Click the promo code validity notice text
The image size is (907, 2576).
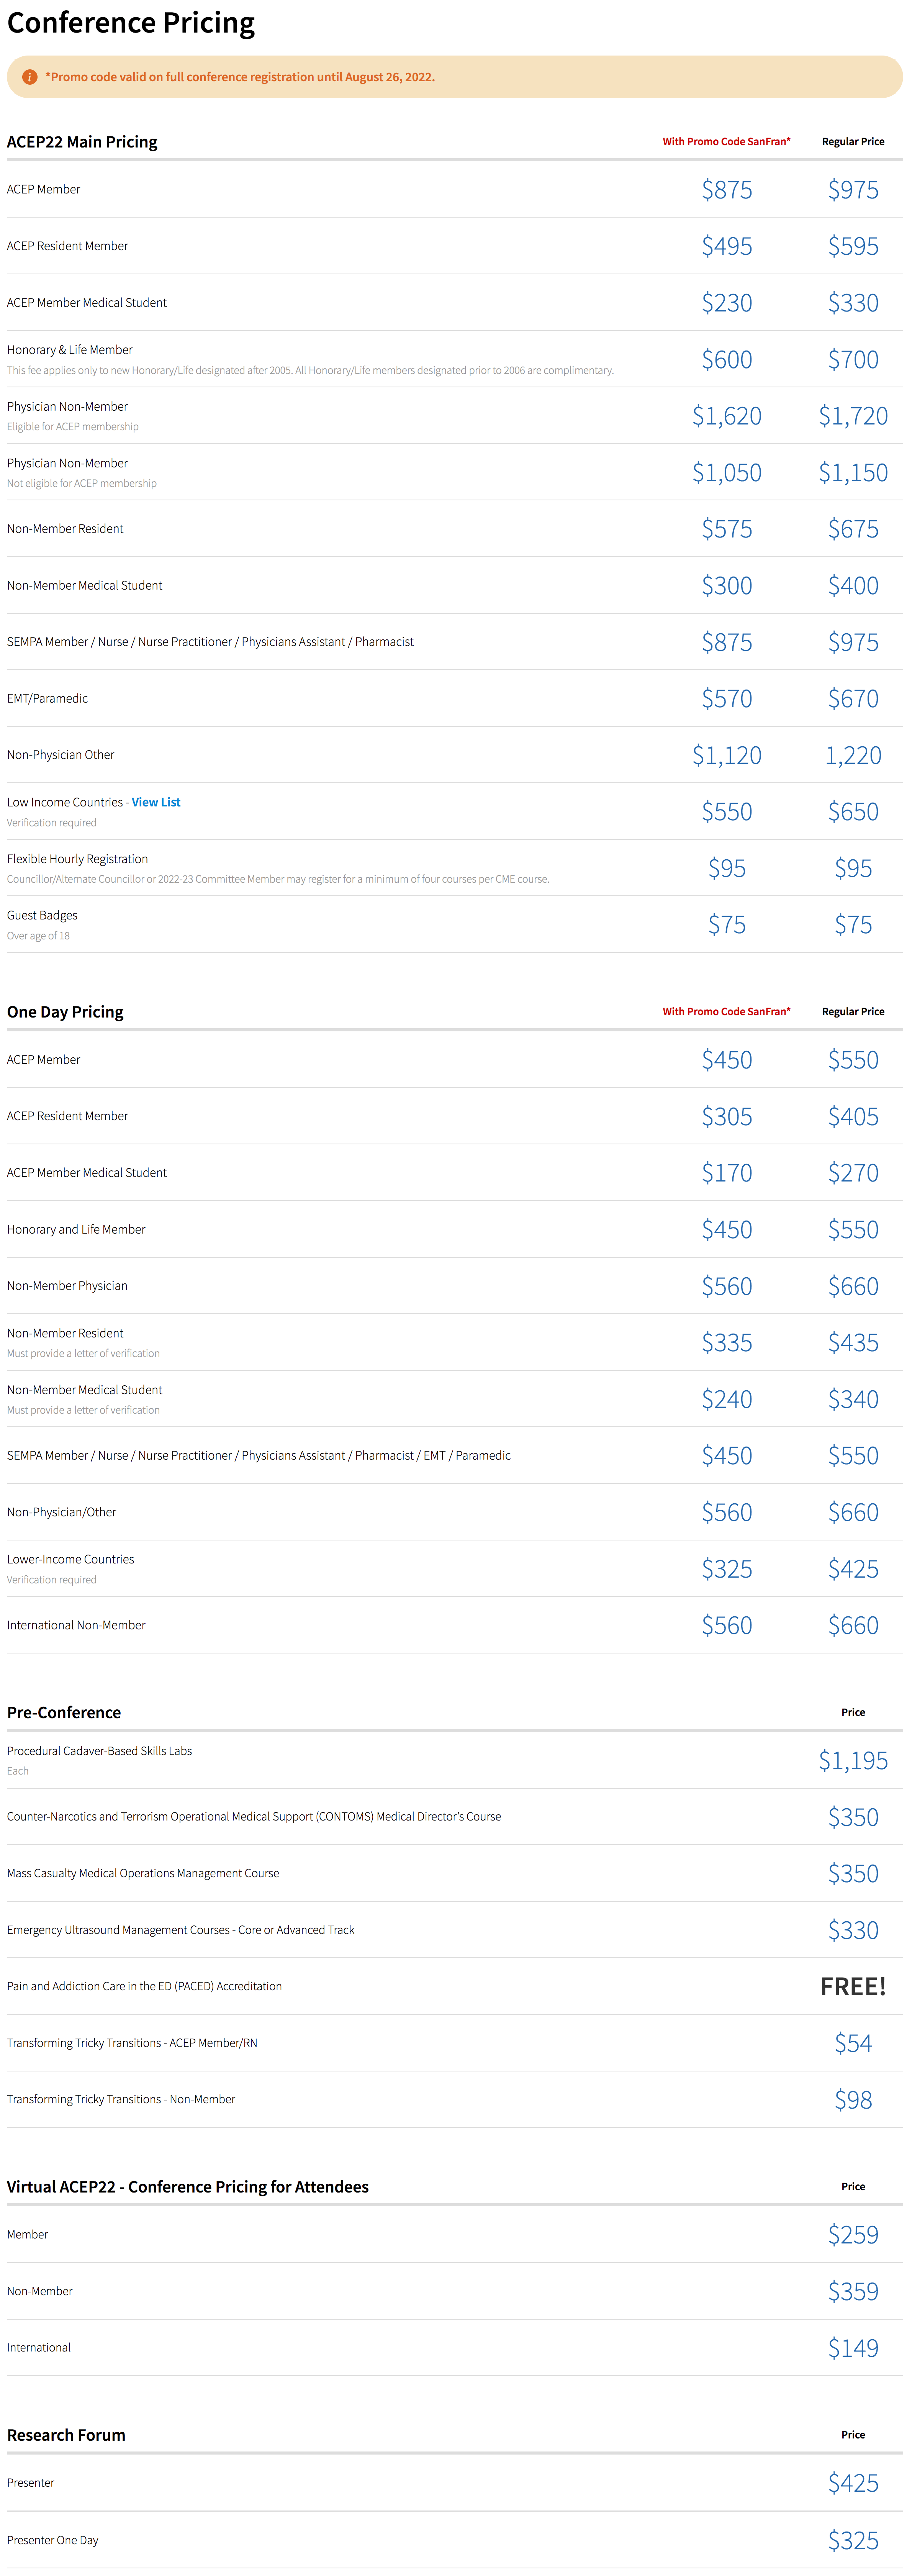pos(240,77)
